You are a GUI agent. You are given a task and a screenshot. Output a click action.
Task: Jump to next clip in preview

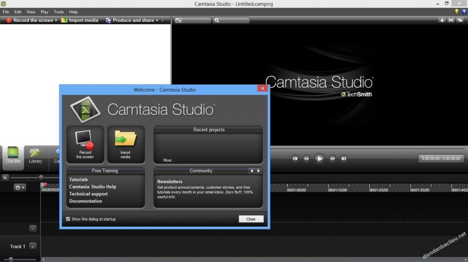[x=344, y=159]
